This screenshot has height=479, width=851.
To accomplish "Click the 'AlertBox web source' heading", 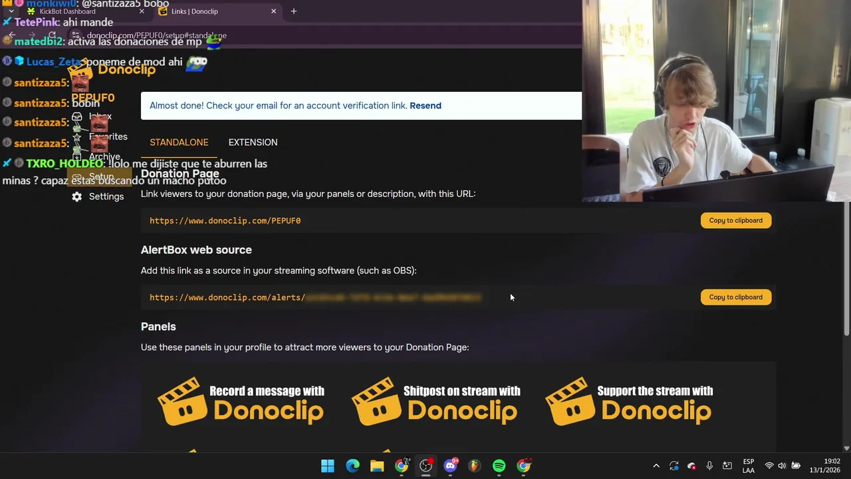I will pyautogui.click(x=196, y=250).
